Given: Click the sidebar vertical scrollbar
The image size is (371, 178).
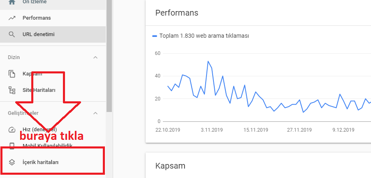Looking at the screenshot, I should pos(109,53).
